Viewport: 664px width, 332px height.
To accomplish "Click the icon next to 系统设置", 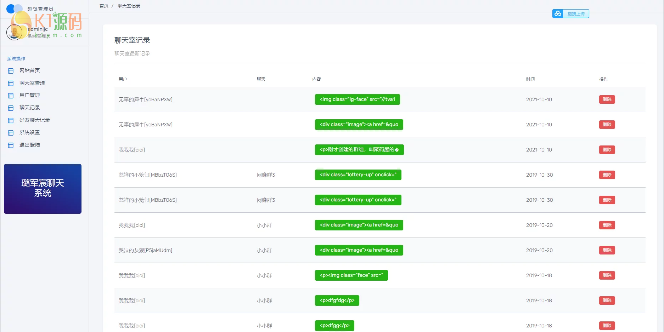I will pos(11,133).
